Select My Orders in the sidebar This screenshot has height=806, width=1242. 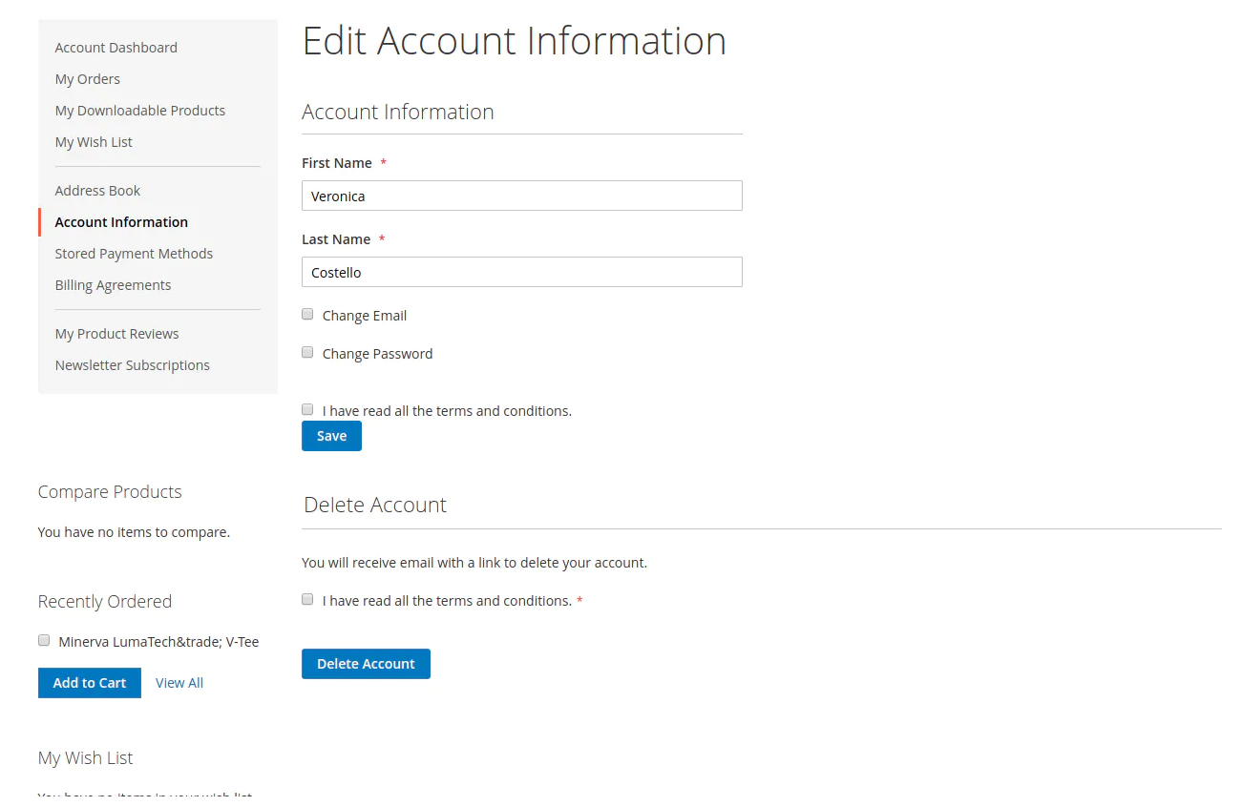[x=87, y=78]
